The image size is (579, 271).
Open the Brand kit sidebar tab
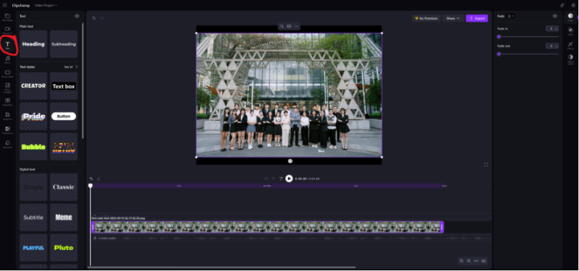[7, 144]
